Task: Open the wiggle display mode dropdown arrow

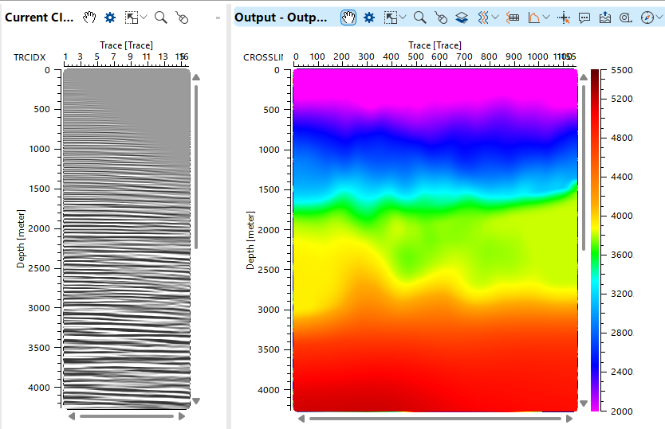Action: 495,18
